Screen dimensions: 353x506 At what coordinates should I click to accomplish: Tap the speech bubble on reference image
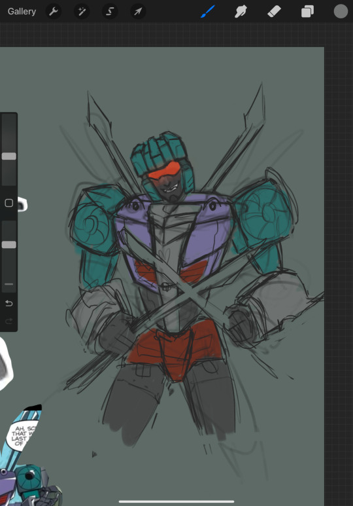click(22, 435)
